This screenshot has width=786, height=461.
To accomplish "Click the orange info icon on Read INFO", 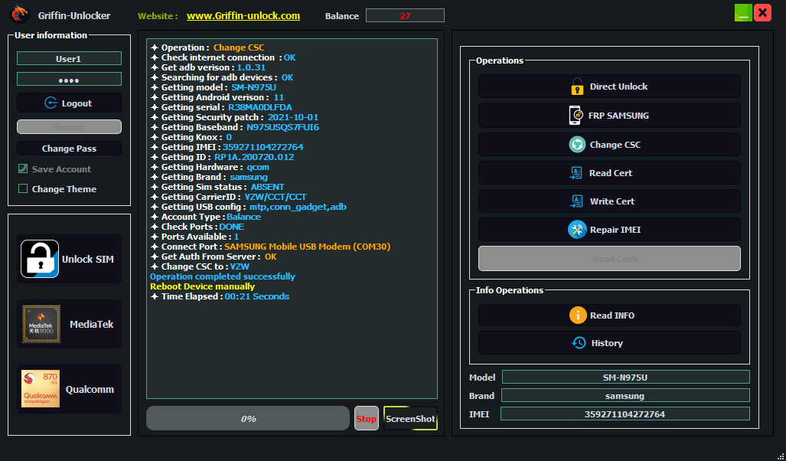I will [578, 316].
